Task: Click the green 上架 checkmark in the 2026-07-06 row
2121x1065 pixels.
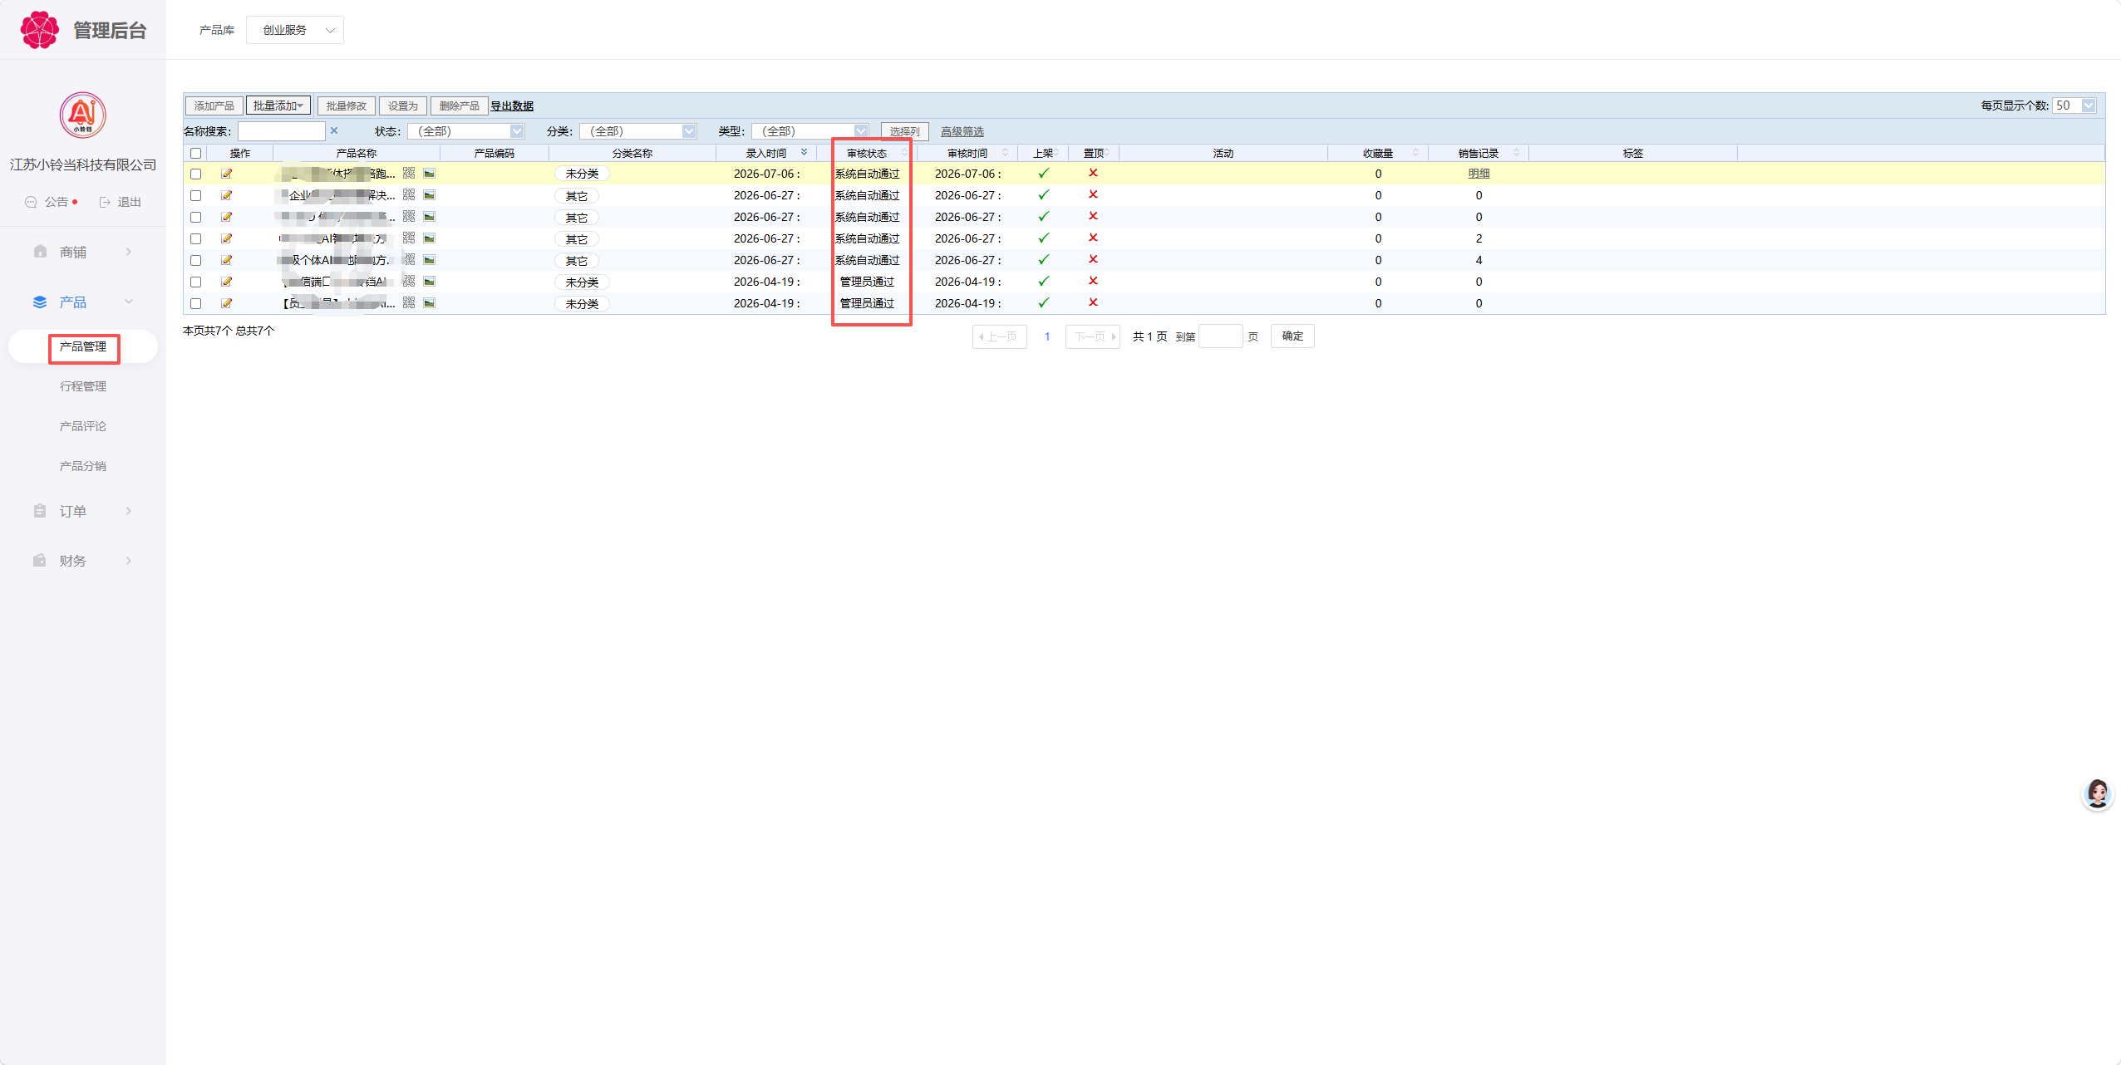Action: pos(1044,173)
